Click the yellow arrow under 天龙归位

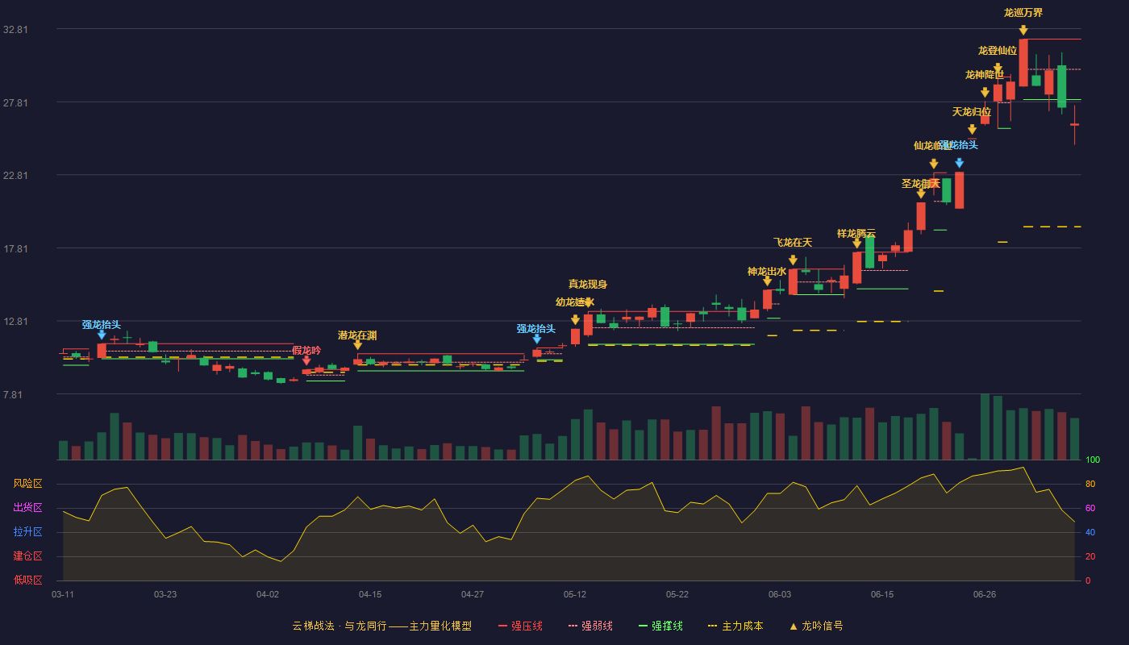point(973,129)
